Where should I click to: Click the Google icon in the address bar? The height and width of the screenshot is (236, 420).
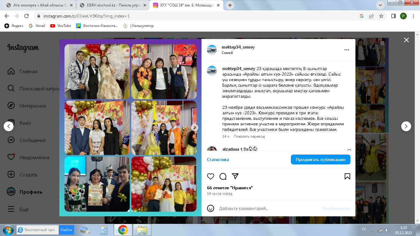(362, 16)
